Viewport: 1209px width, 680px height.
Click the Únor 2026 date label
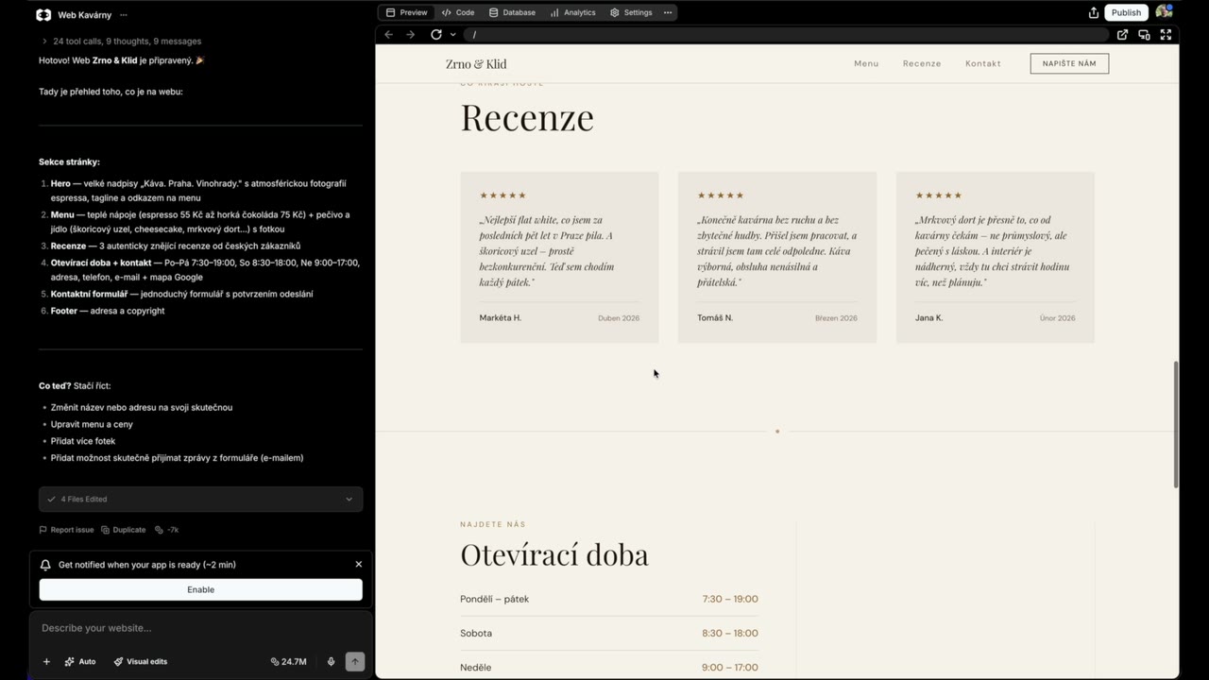point(1057,318)
